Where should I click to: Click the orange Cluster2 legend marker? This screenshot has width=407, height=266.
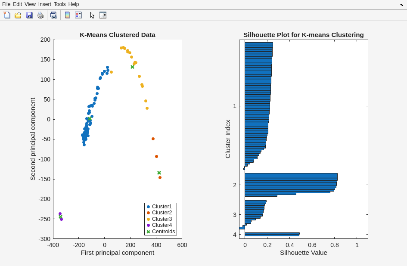[149, 213]
